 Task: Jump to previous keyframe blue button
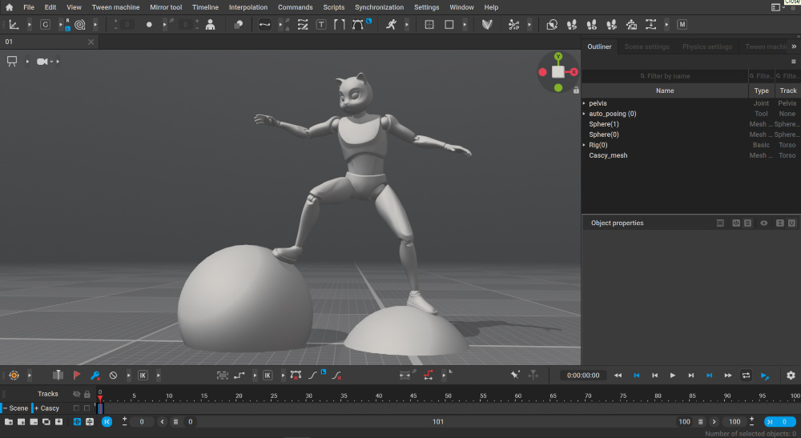pos(637,376)
